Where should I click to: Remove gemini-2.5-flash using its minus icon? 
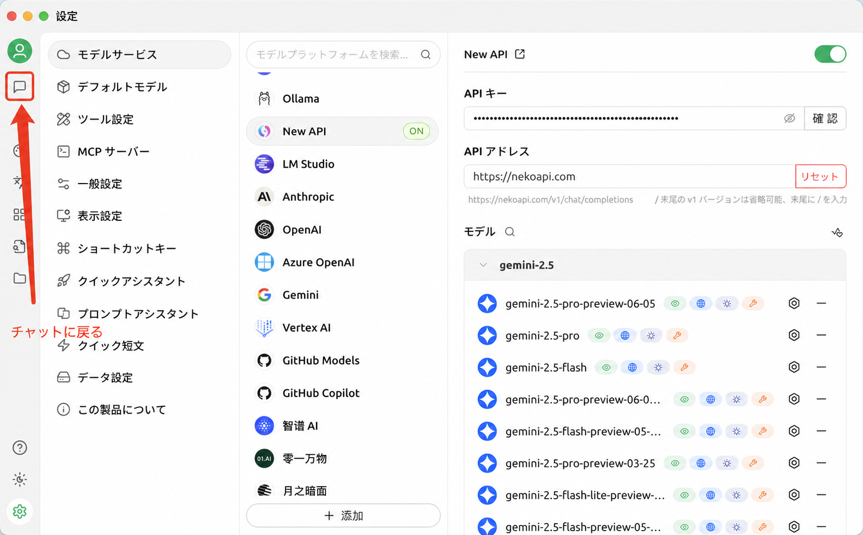coord(821,367)
